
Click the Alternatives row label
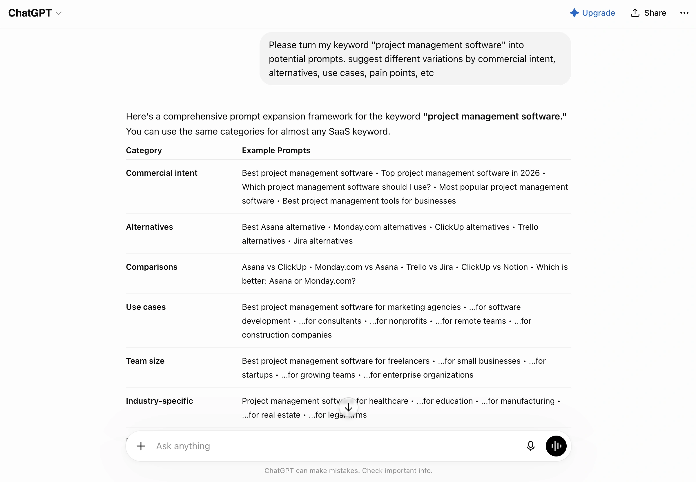pos(149,227)
